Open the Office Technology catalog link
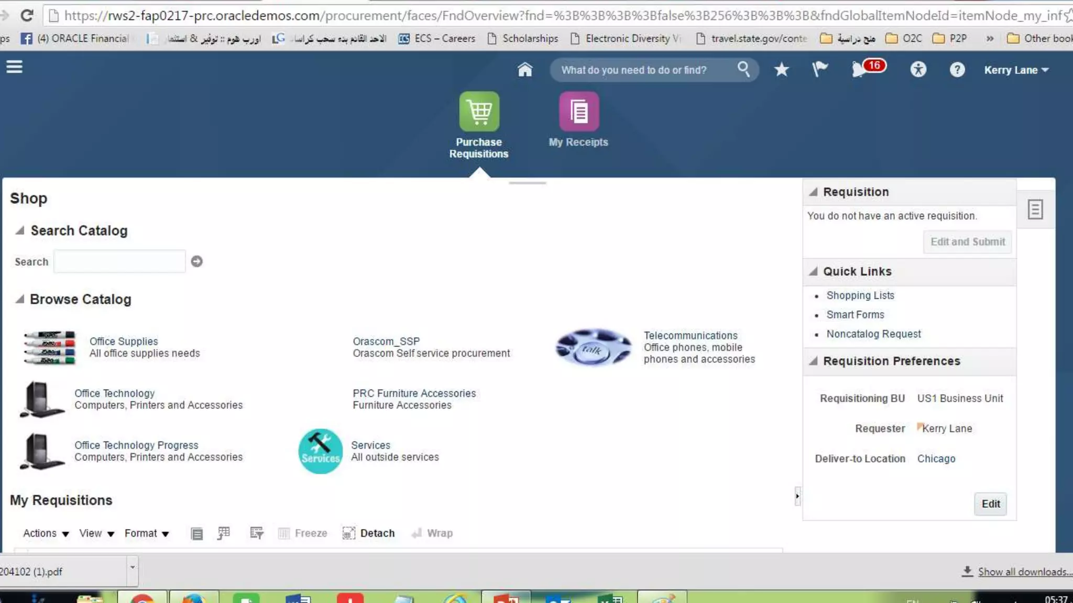Image resolution: width=1073 pixels, height=603 pixels. (114, 393)
